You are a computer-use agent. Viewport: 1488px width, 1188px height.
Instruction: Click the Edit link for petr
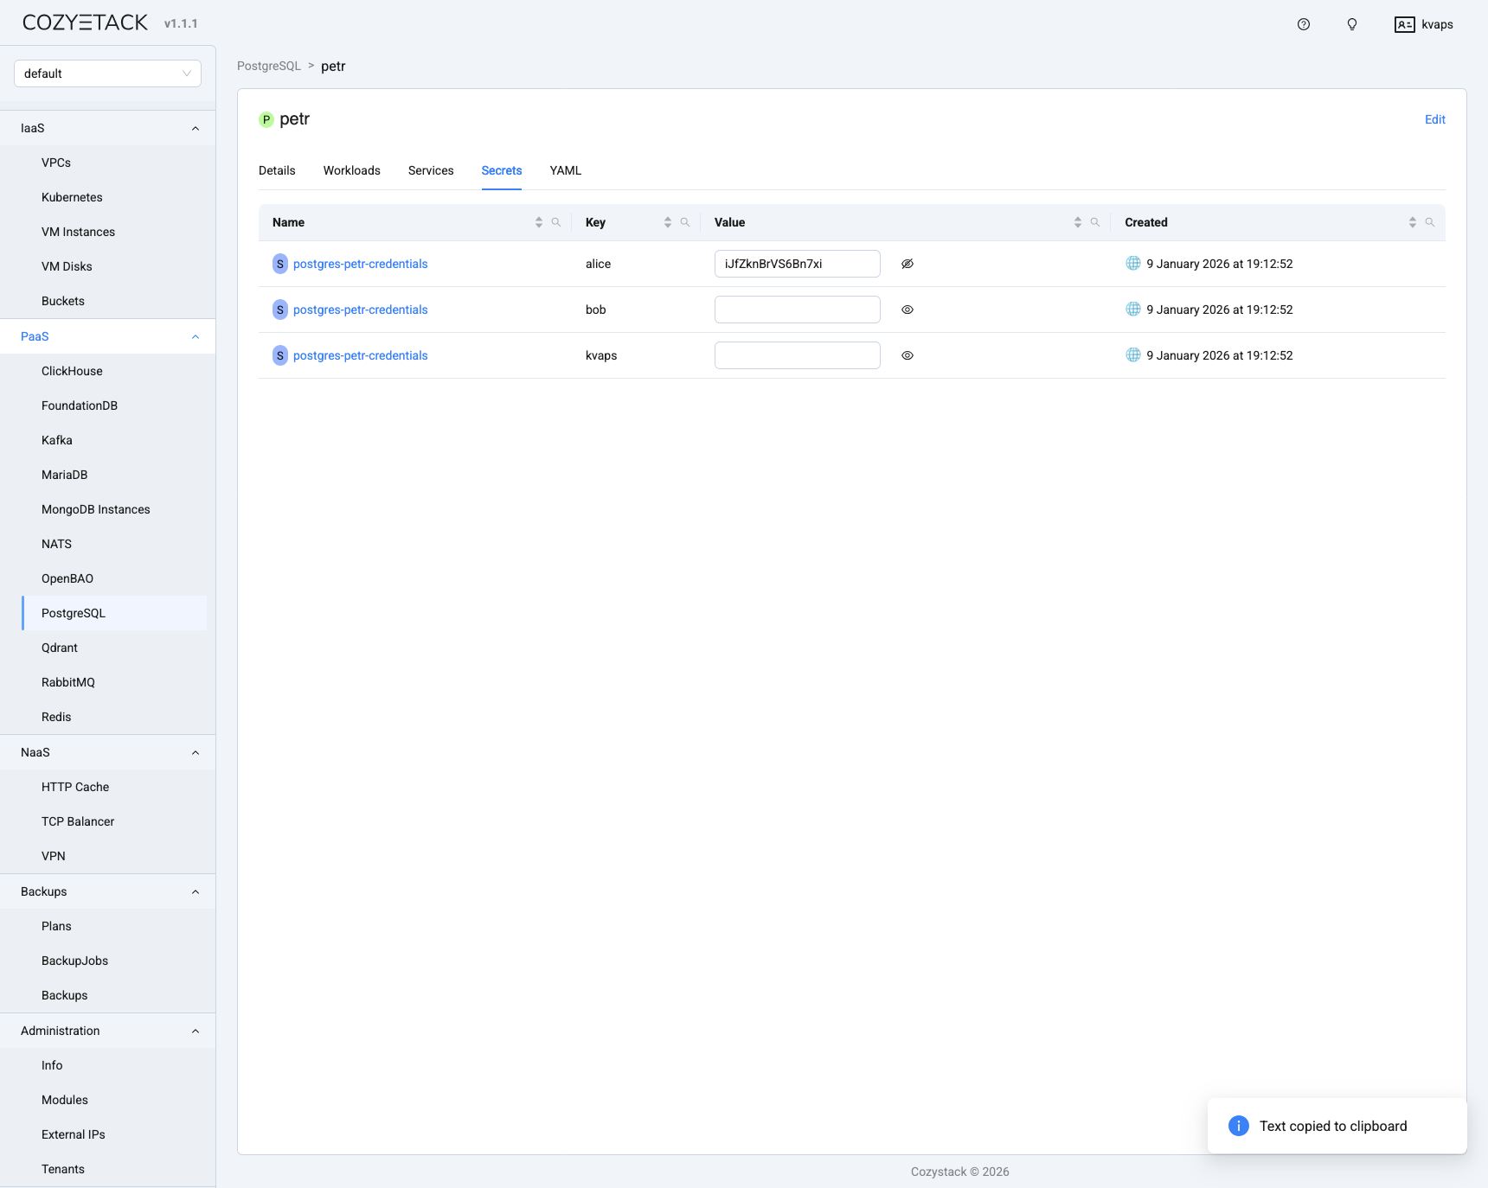1434,119
